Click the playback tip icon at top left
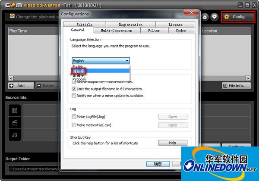The width and height of the screenshot is (259, 181). tap(12, 16)
